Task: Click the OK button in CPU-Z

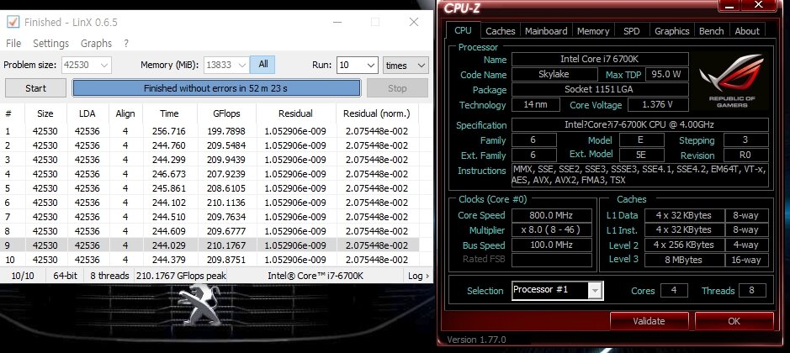Action: point(734,321)
